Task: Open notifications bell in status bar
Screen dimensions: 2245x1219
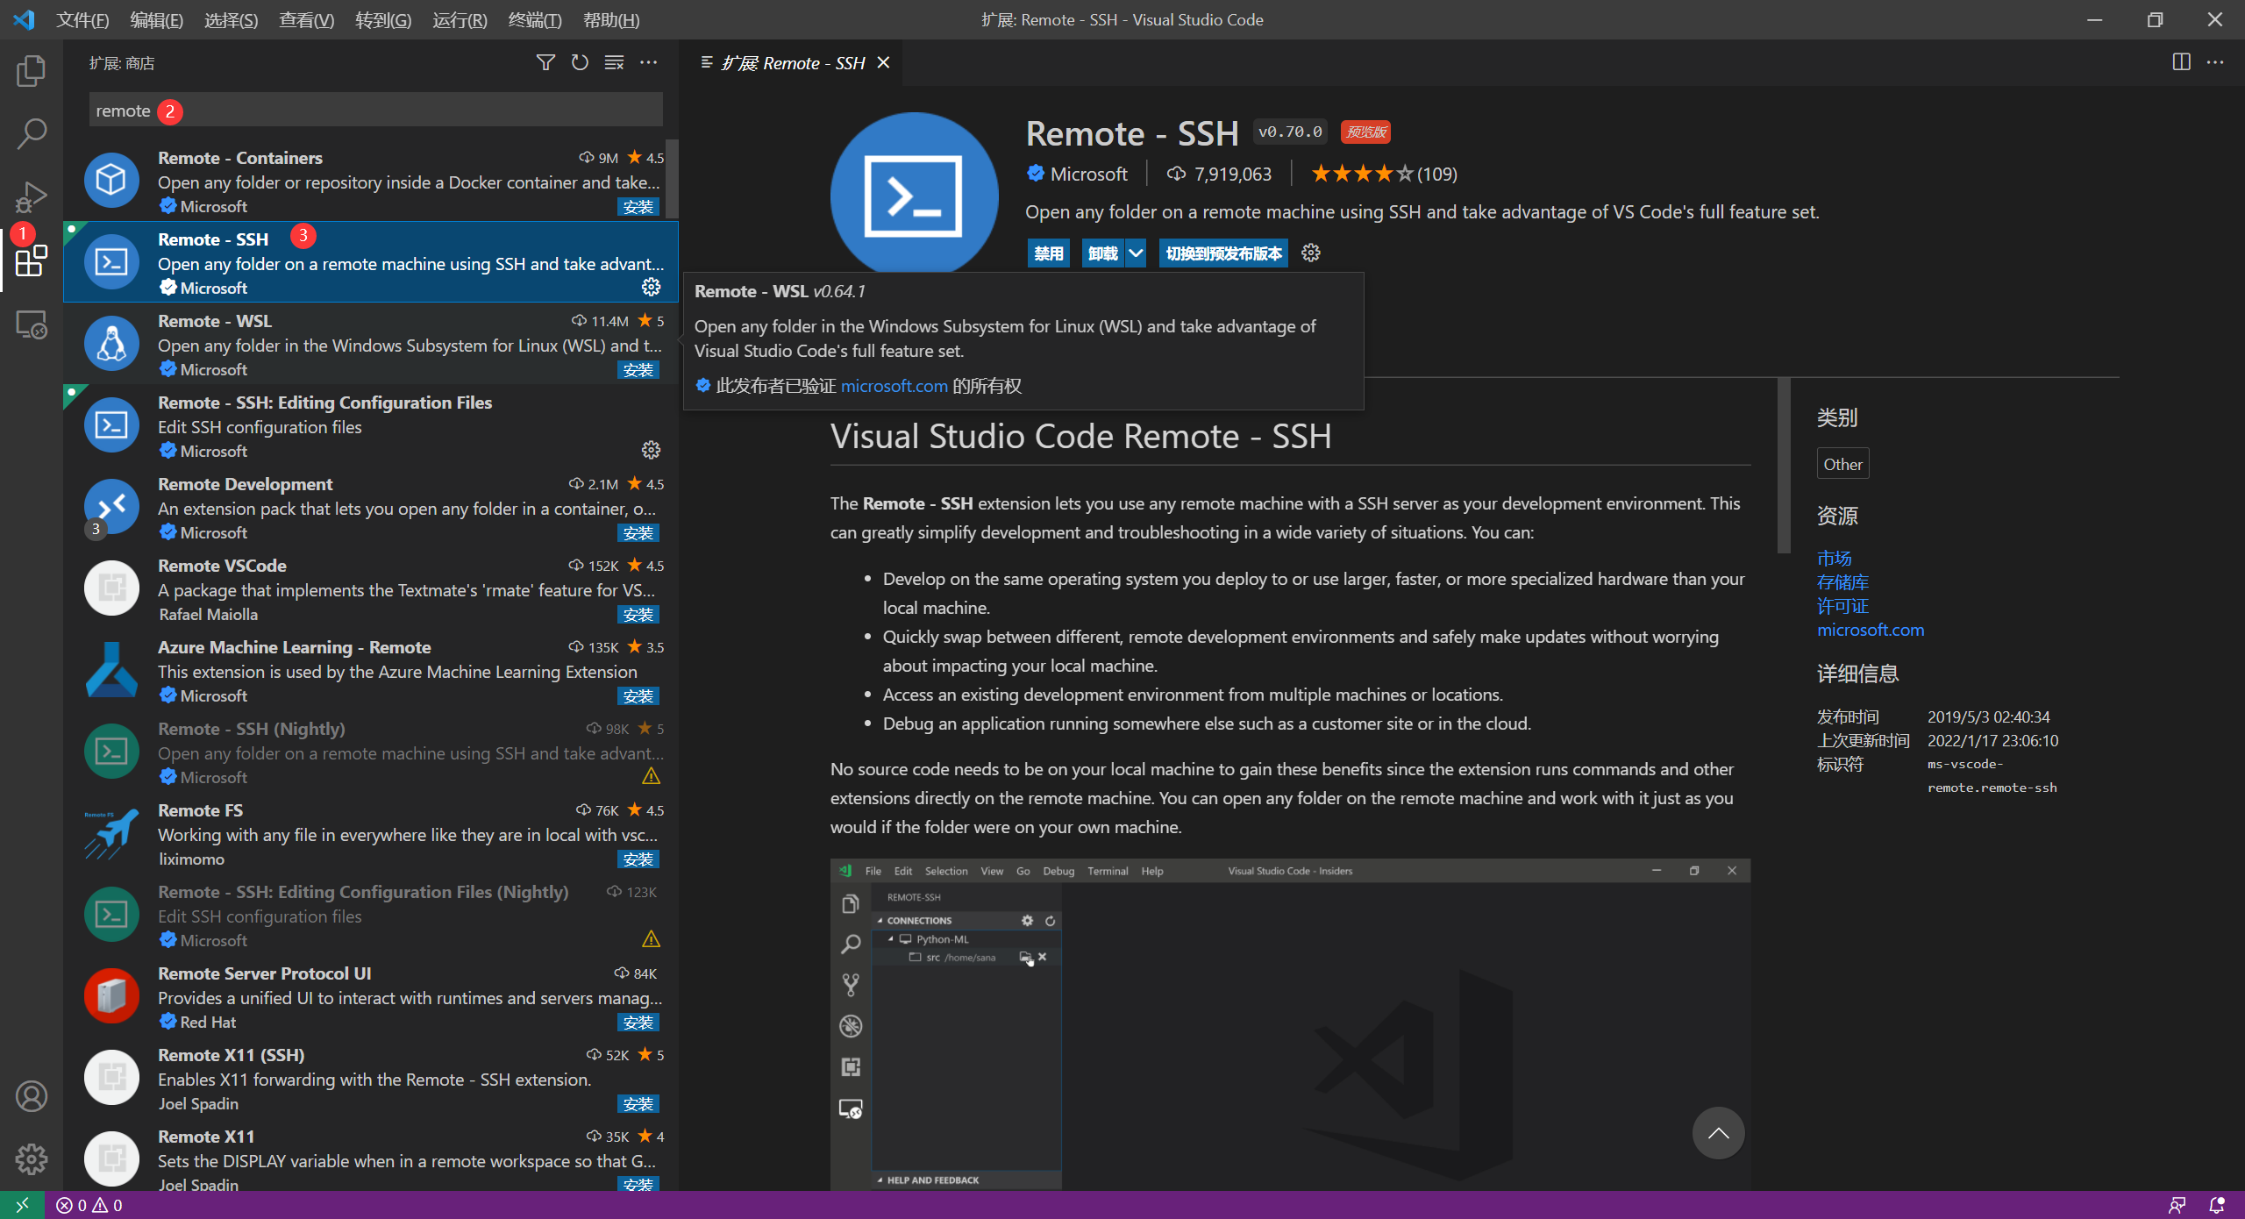Action: click(x=2217, y=1205)
